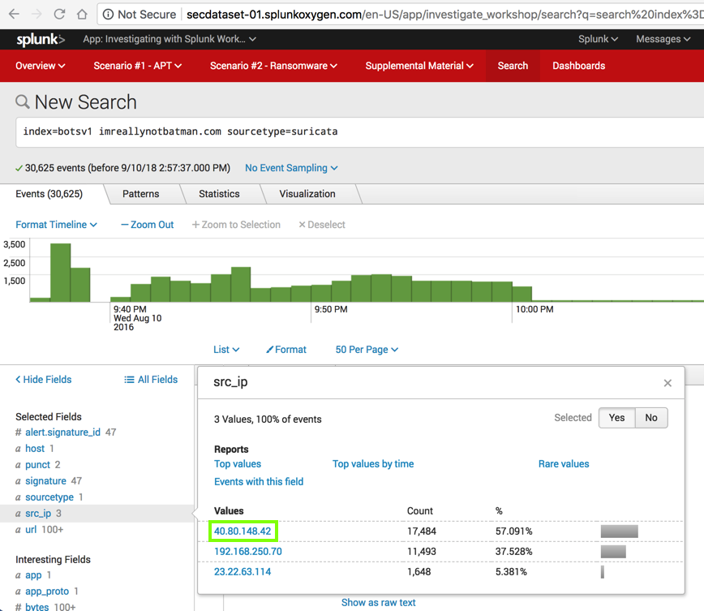Open No Event Sampling dropdown

point(291,168)
